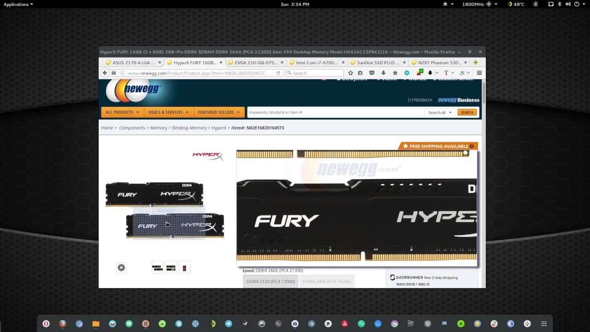Open Telegram from the dock
590x332 pixels.
tap(229, 324)
